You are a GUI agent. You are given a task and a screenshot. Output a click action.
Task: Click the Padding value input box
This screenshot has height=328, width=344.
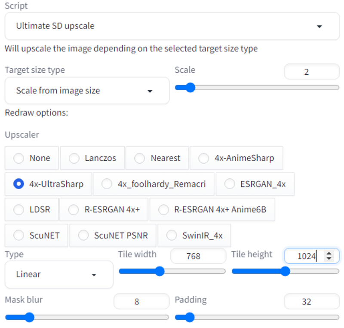[312, 301]
